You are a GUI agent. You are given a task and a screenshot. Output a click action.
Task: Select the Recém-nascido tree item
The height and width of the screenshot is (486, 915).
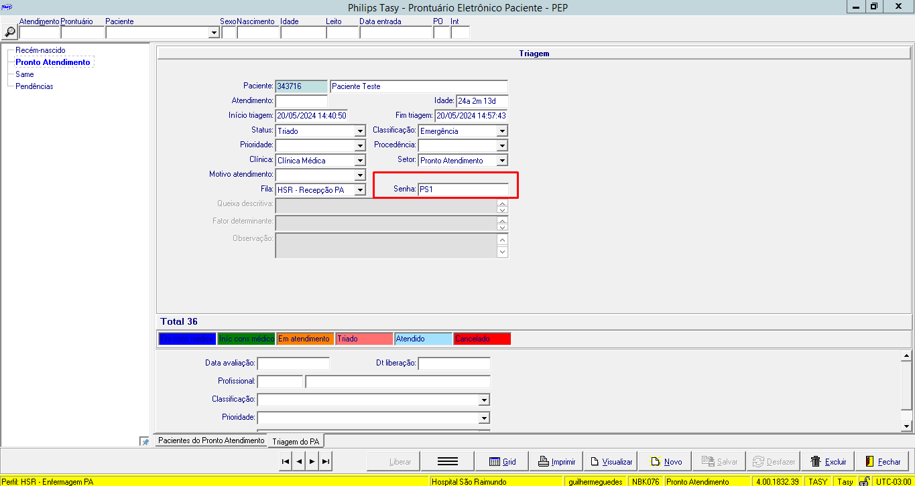[x=41, y=50]
